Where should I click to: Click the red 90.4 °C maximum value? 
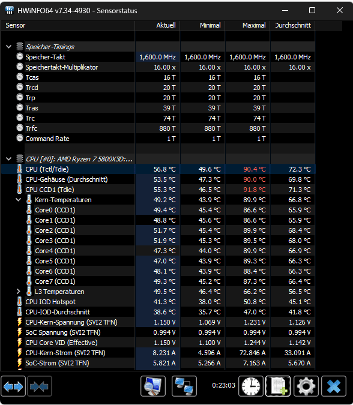pos(255,169)
